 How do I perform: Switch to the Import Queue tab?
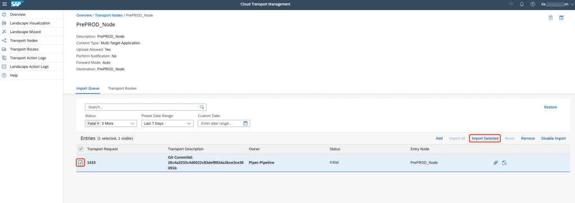point(88,88)
